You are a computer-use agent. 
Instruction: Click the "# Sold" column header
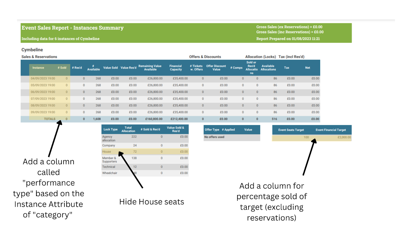tap(62, 68)
